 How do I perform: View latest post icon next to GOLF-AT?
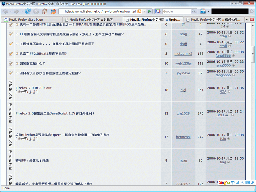click(232, 115)
